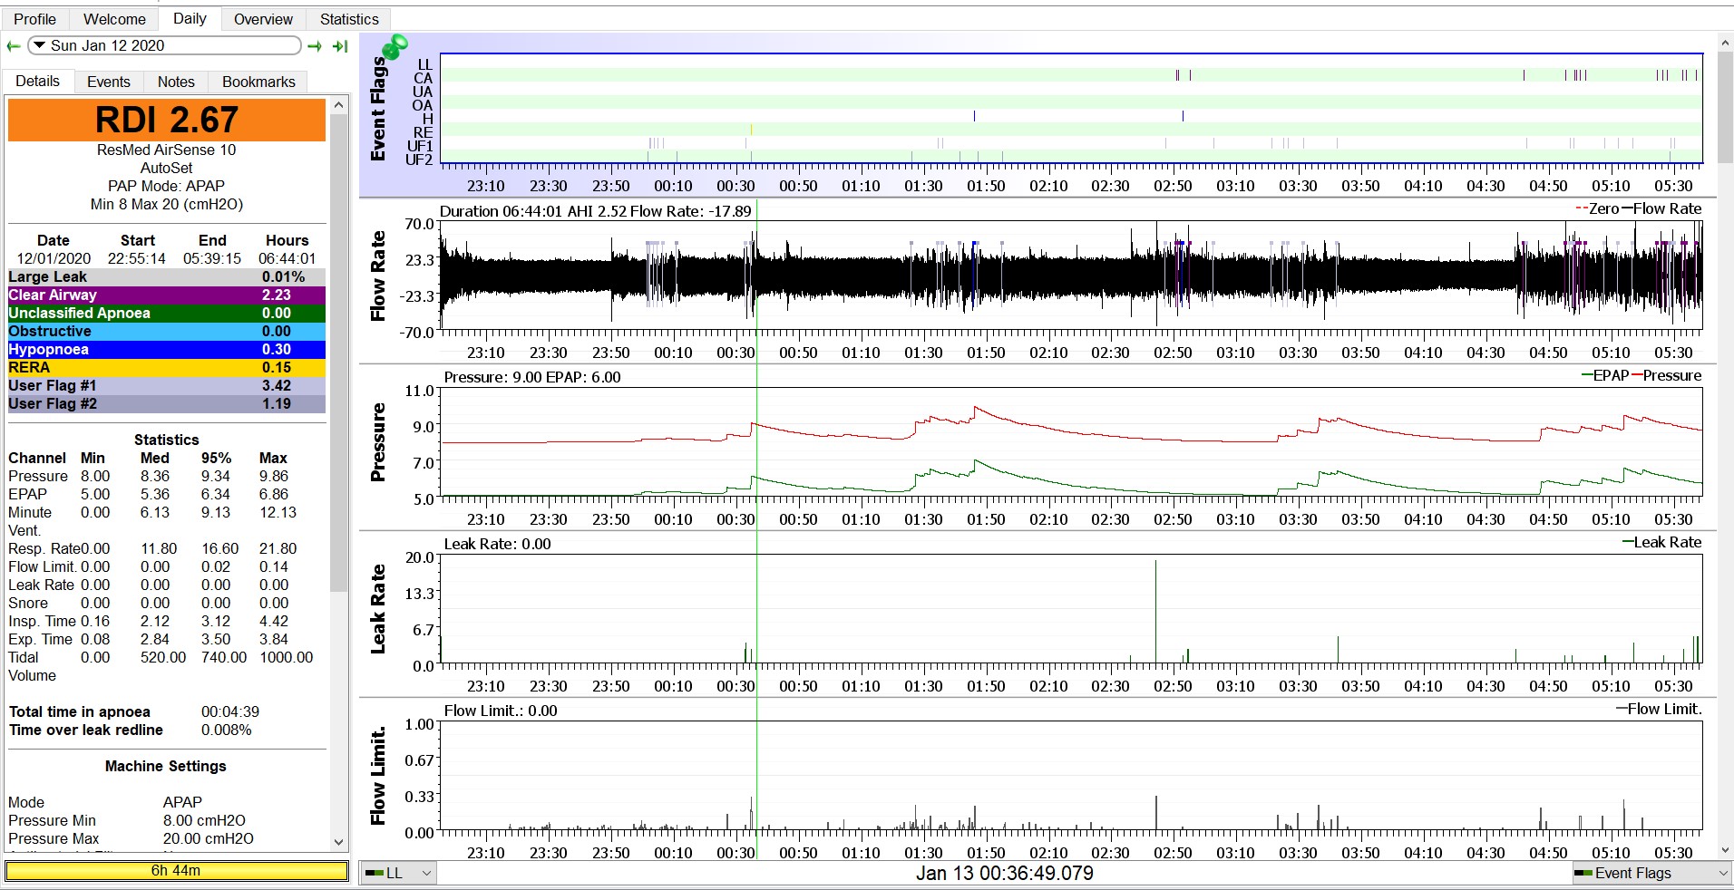Open the Bookmarks sub-tab
The image size is (1734, 890).
(258, 82)
